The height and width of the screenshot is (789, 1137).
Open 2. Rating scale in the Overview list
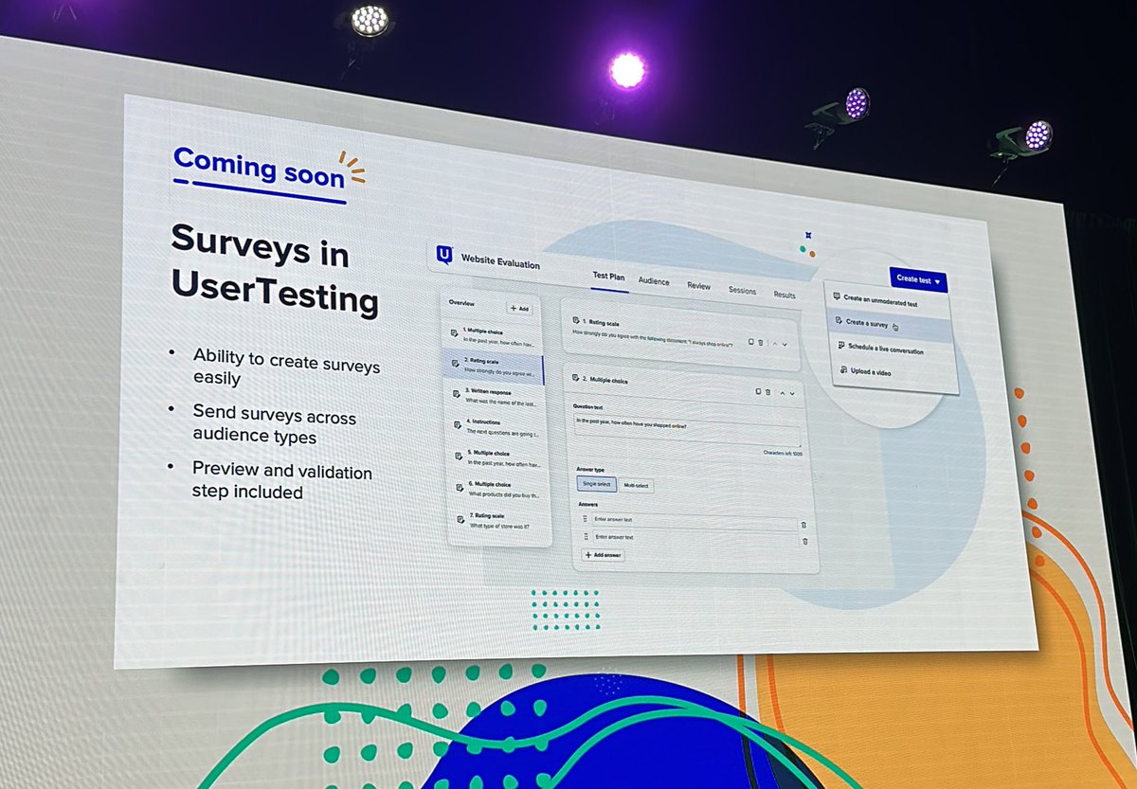492,368
